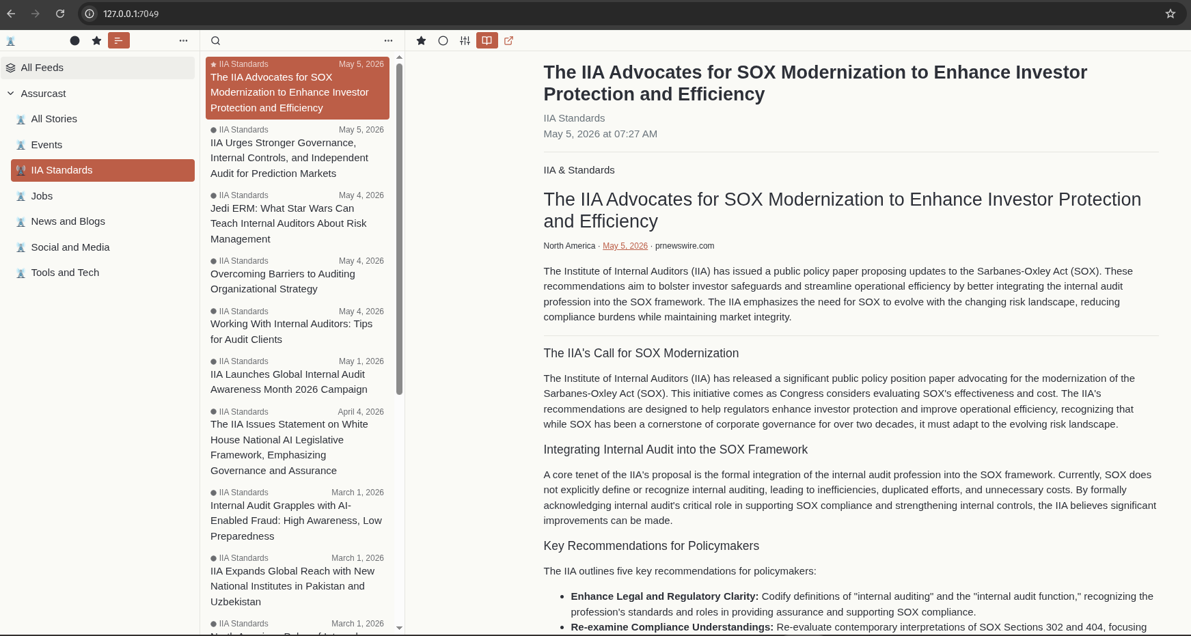Open the article list three-dot menu
Screen dimensions: 1191x636
click(x=388, y=41)
